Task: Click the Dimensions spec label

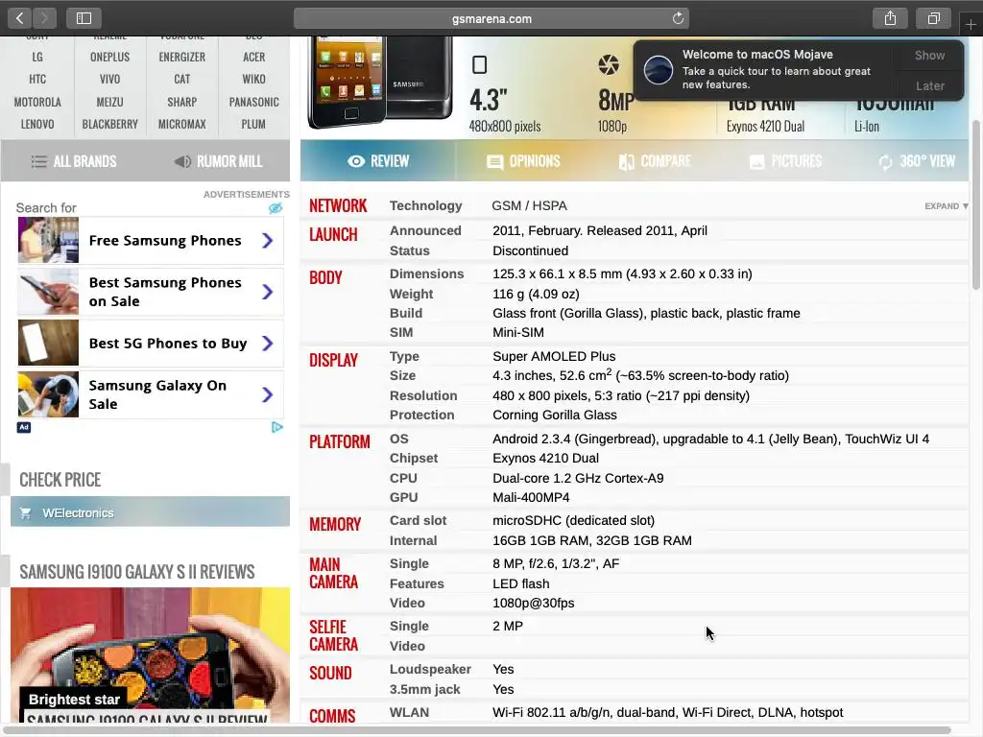Action: tap(426, 273)
